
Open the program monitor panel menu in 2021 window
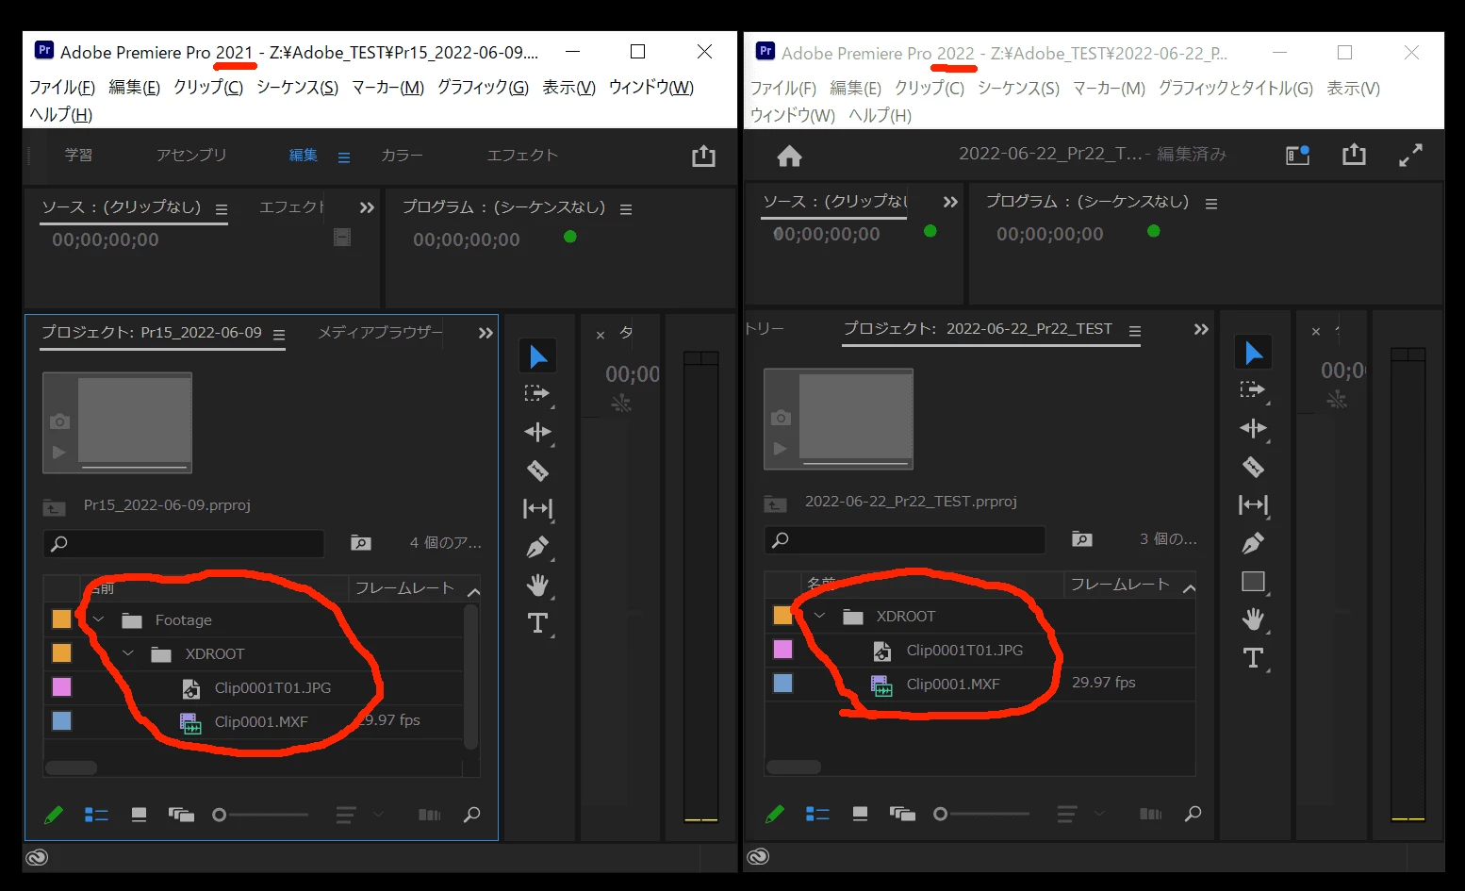(626, 209)
